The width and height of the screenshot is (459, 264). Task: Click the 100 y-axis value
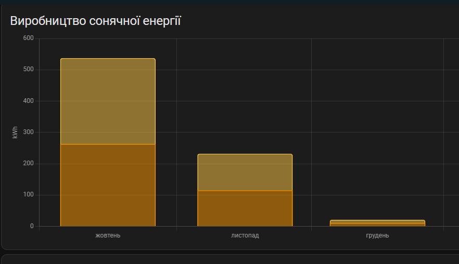click(x=29, y=195)
